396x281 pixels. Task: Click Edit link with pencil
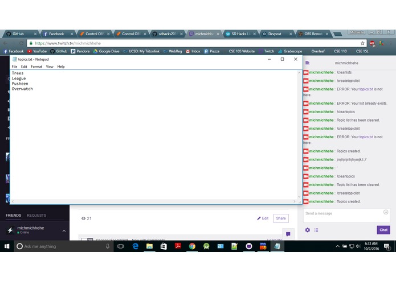[263, 218]
